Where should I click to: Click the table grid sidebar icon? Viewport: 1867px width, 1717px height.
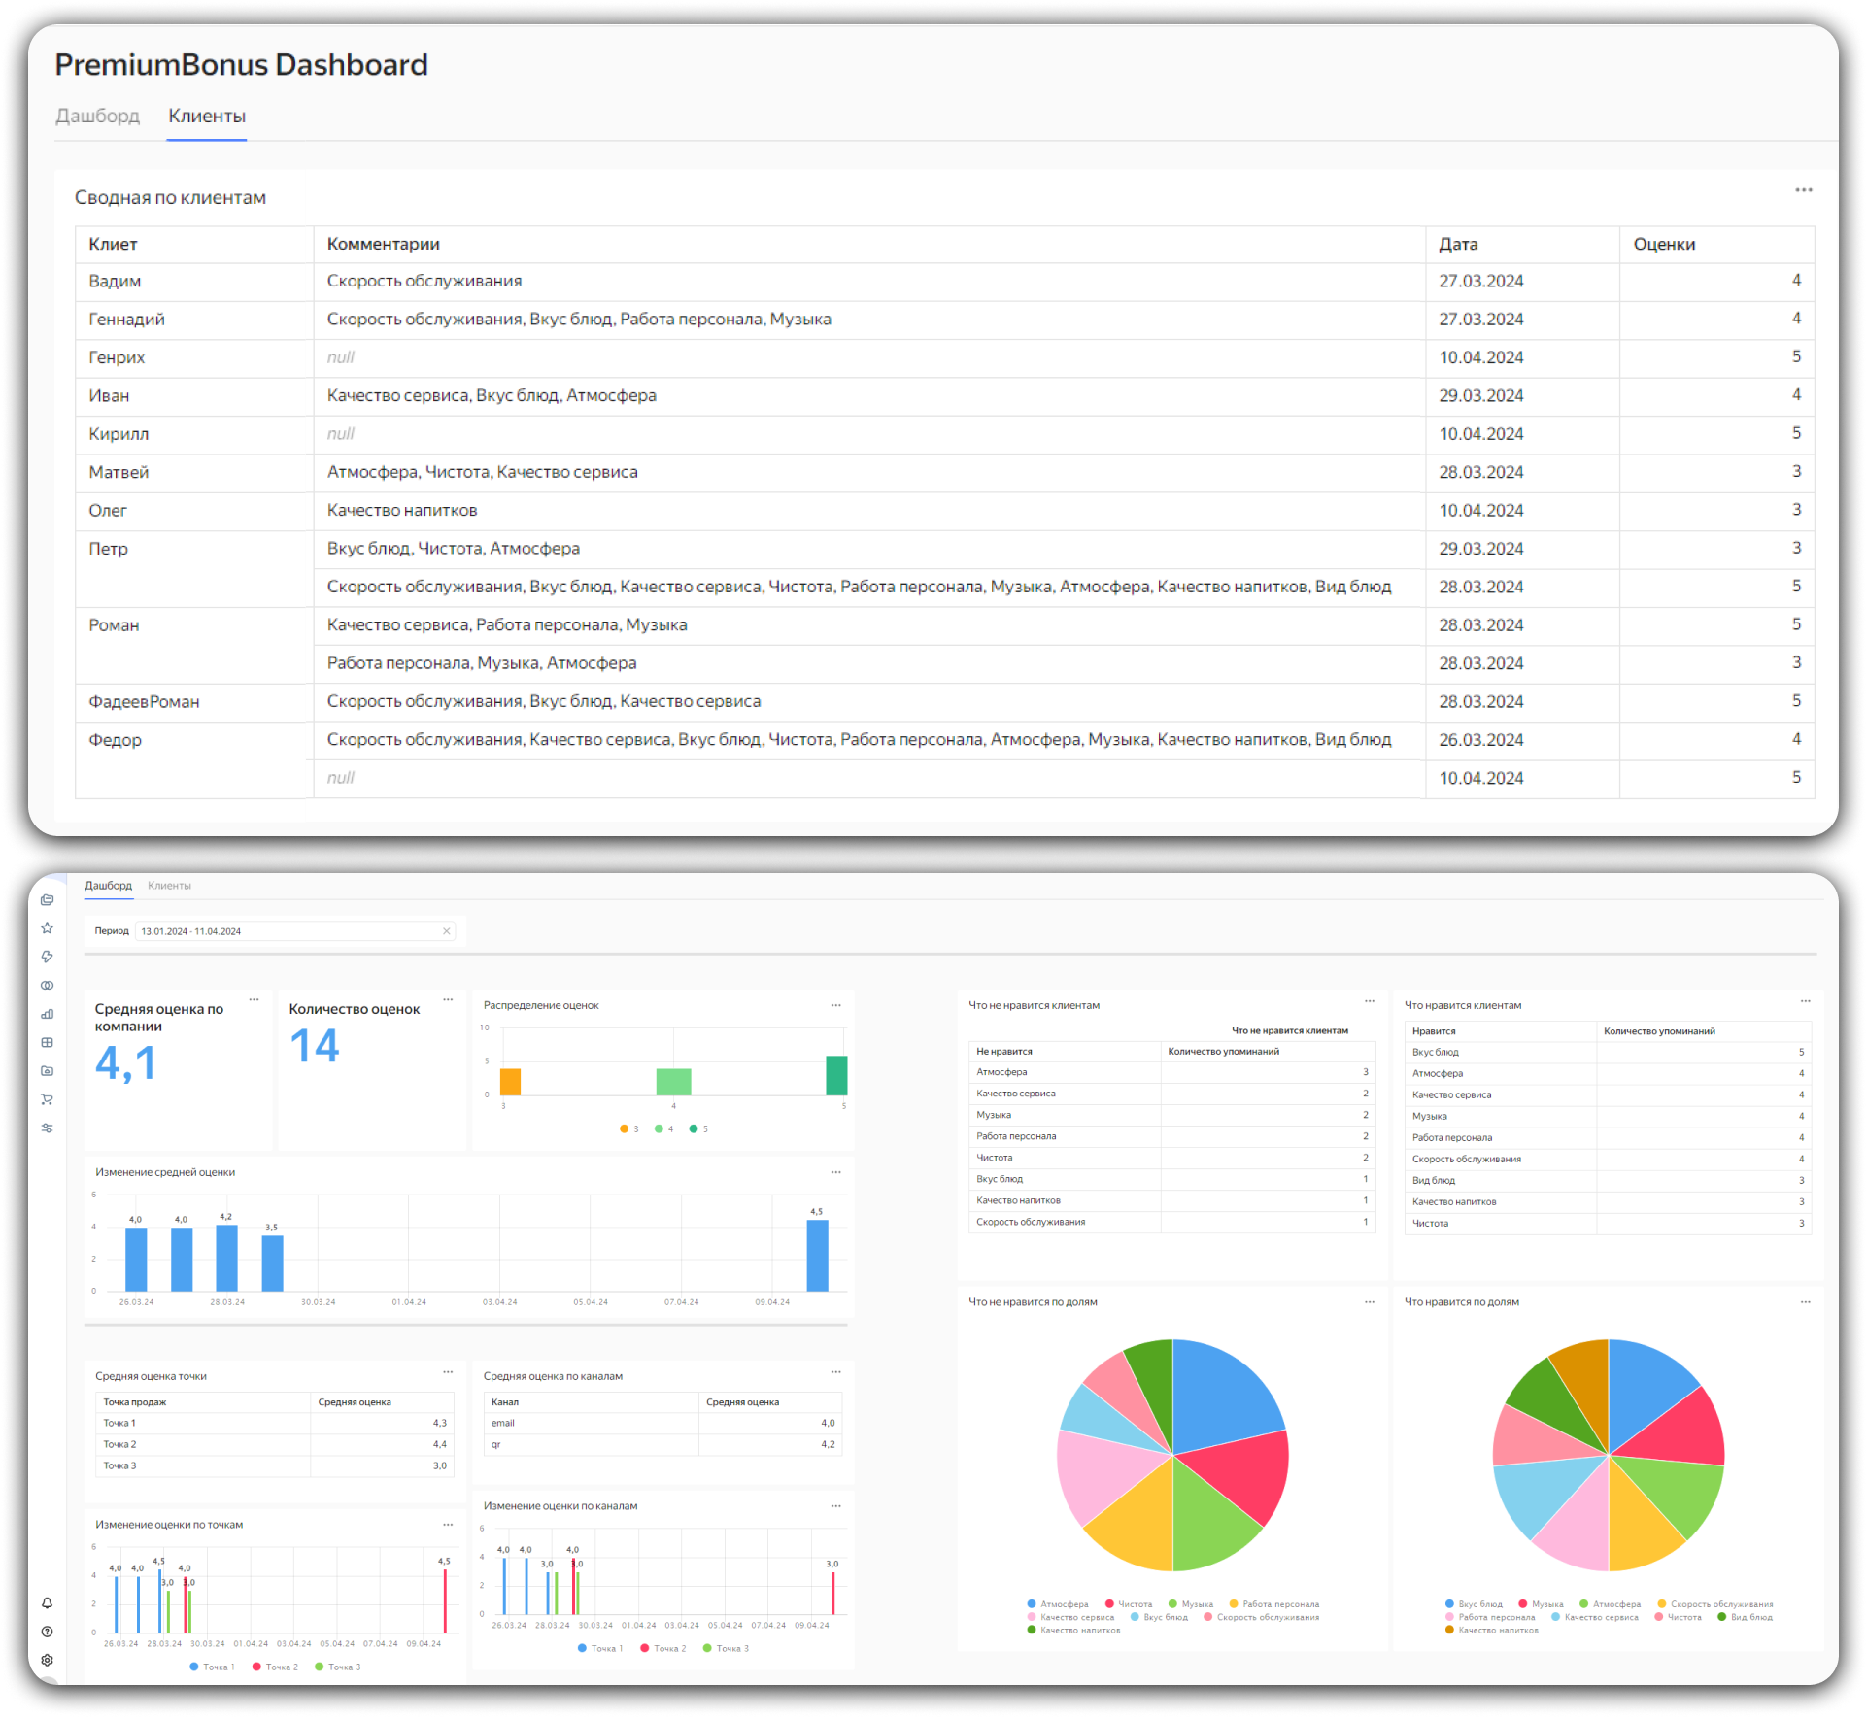click(47, 1042)
